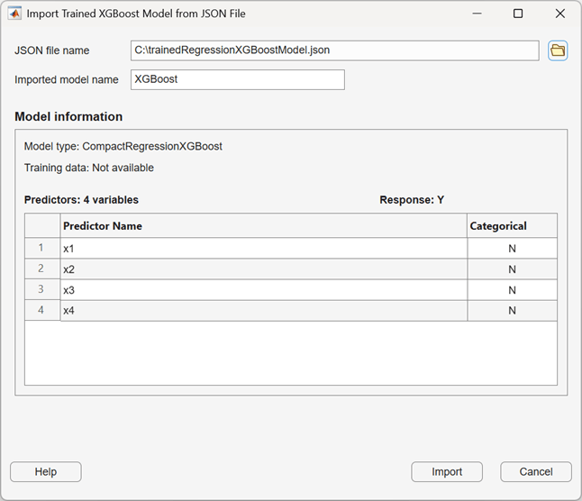Click the Model type CompactRegressionXGBoost text
This screenshot has width=582, height=501.
point(123,146)
